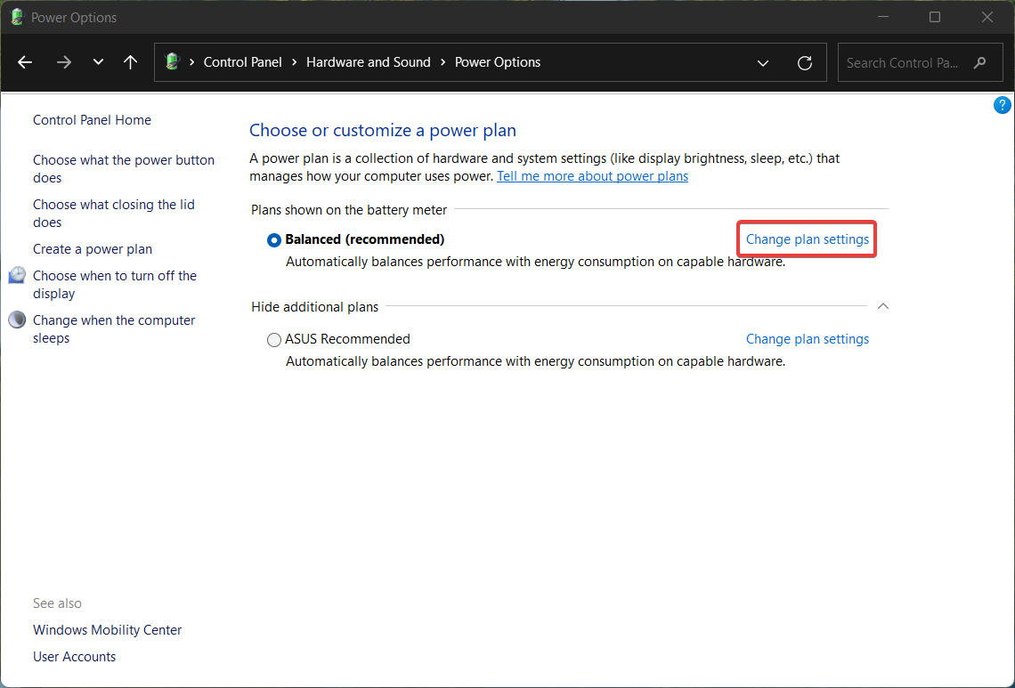1015x688 pixels.
Task: Click the up arrow to parent folder
Action: tap(130, 62)
